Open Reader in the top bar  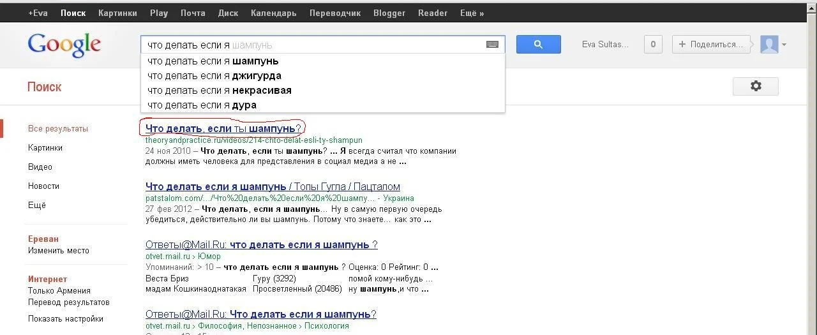(433, 13)
